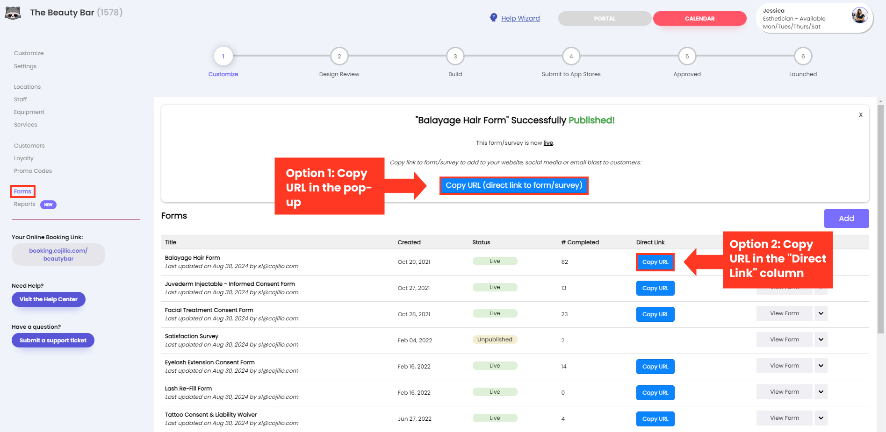This screenshot has height=432, width=886.
Task: Copy URL for Juvederm Injectable Consent Form
Action: pos(655,288)
